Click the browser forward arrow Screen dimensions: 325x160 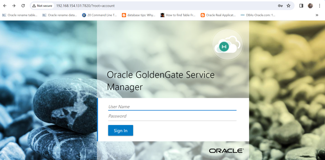coord(14,6)
